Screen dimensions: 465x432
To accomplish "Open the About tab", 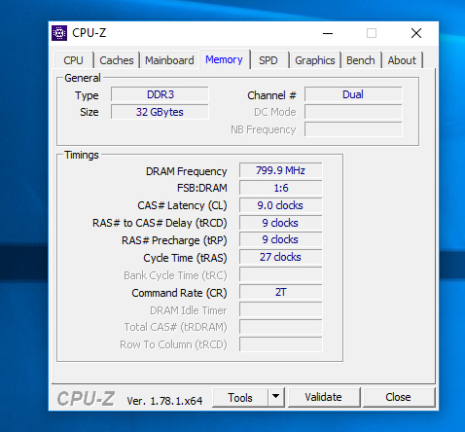I will click(x=402, y=60).
